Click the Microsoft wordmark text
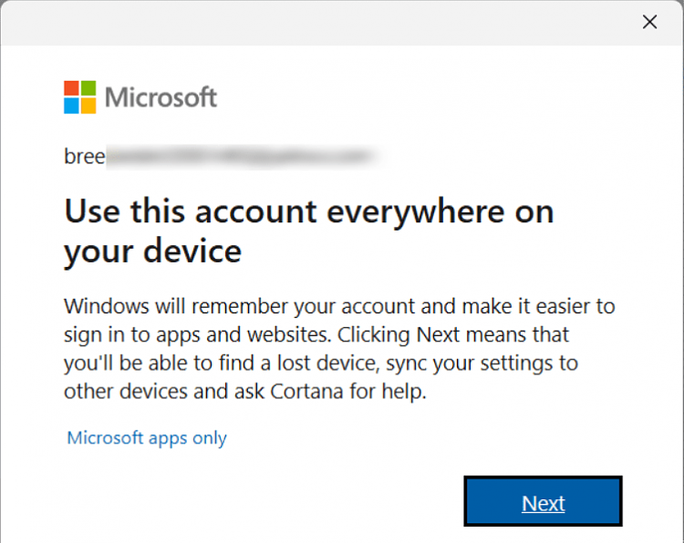This screenshot has width=684, height=543. pyautogui.click(x=161, y=97)
